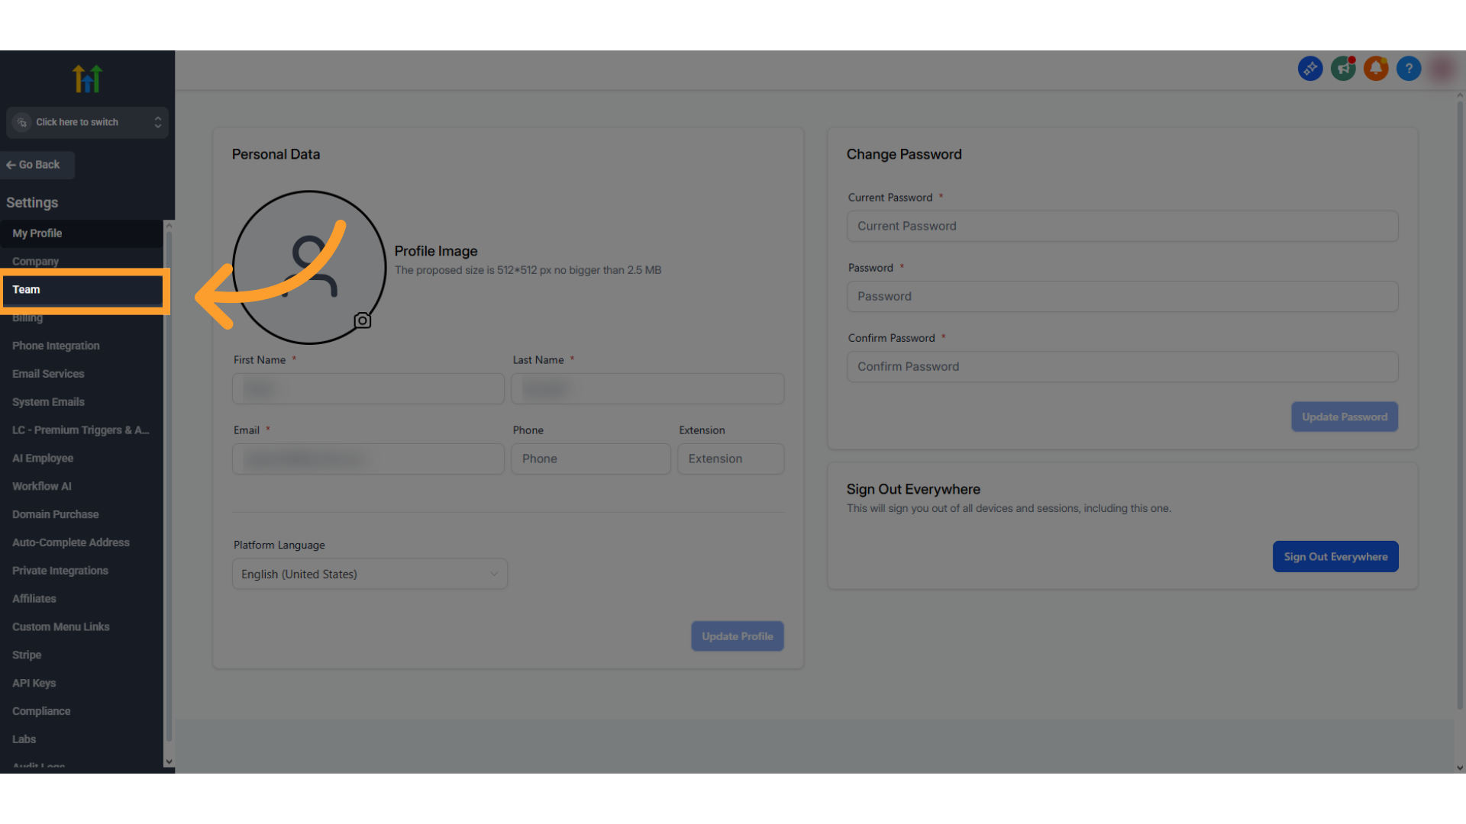
Task: Open the green megaphone announcements icon
Action: (x=1343, y=69)
